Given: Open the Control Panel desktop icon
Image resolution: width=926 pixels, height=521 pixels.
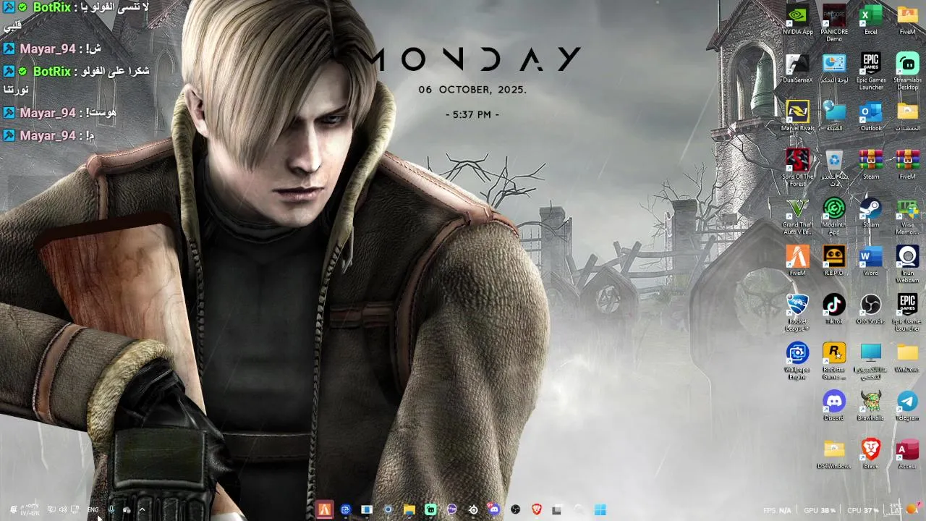Looking at the screenshot, I should point(834,68).
